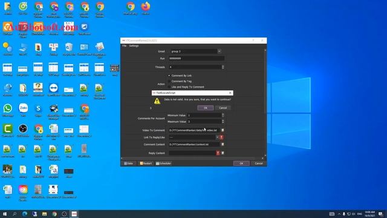Click the ENG language indicator

[360, 214]
